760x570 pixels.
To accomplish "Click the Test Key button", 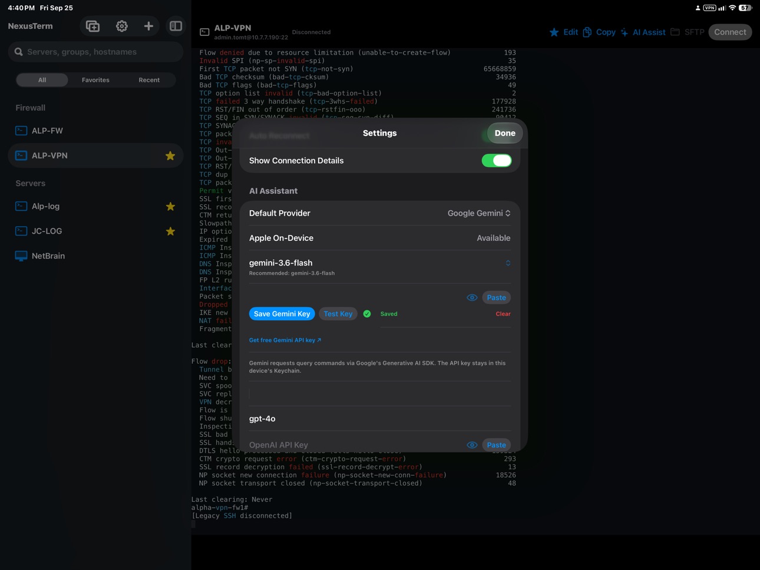I will (x=338, y=314).
